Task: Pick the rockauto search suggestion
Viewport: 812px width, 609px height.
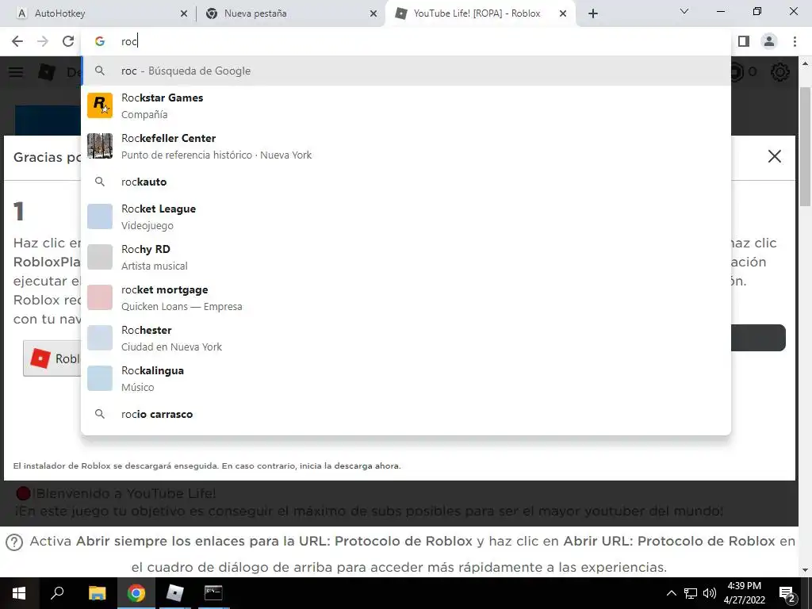Action: click(x=406, y=182)
